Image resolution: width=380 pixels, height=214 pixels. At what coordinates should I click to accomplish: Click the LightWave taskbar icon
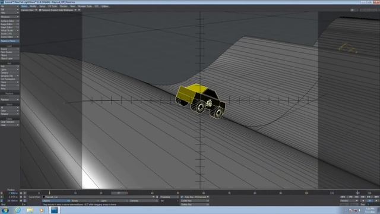coord(54,210)
